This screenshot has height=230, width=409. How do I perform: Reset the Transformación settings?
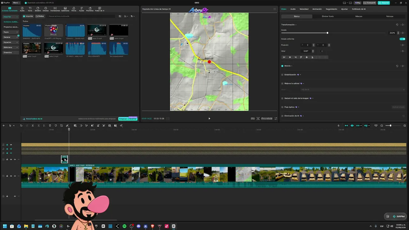(397, 25)
